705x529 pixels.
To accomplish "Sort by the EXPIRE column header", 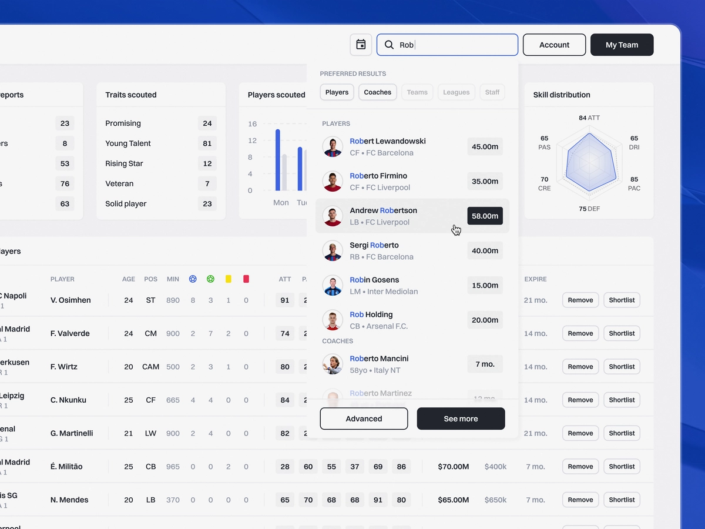I will (536, 279).
